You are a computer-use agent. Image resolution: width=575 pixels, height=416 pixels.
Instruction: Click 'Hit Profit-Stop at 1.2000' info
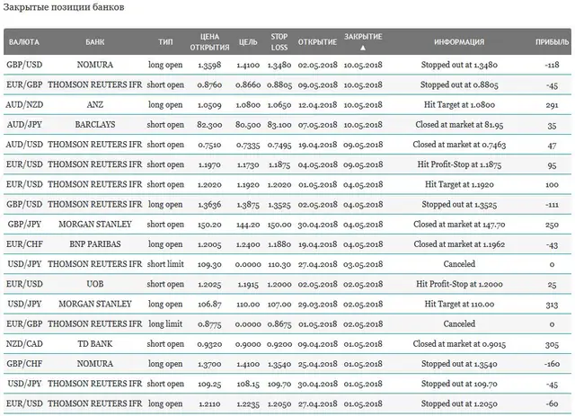coord(459,284)
